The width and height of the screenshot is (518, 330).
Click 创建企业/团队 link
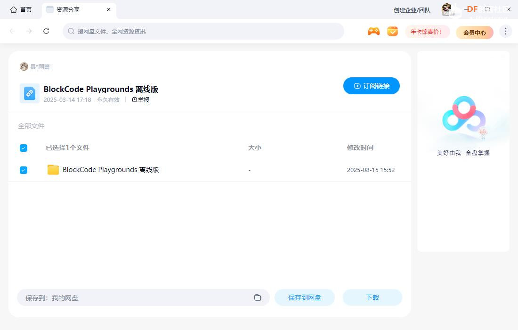412,10
